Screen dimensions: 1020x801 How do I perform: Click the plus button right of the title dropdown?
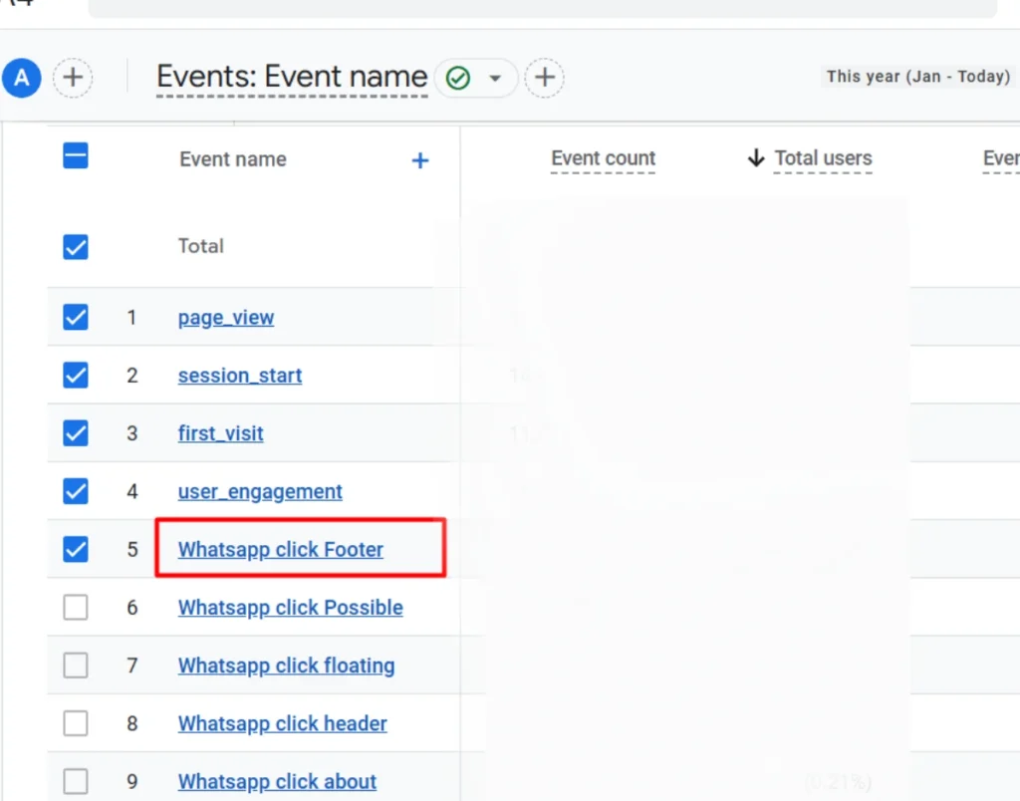pos(545,78)
